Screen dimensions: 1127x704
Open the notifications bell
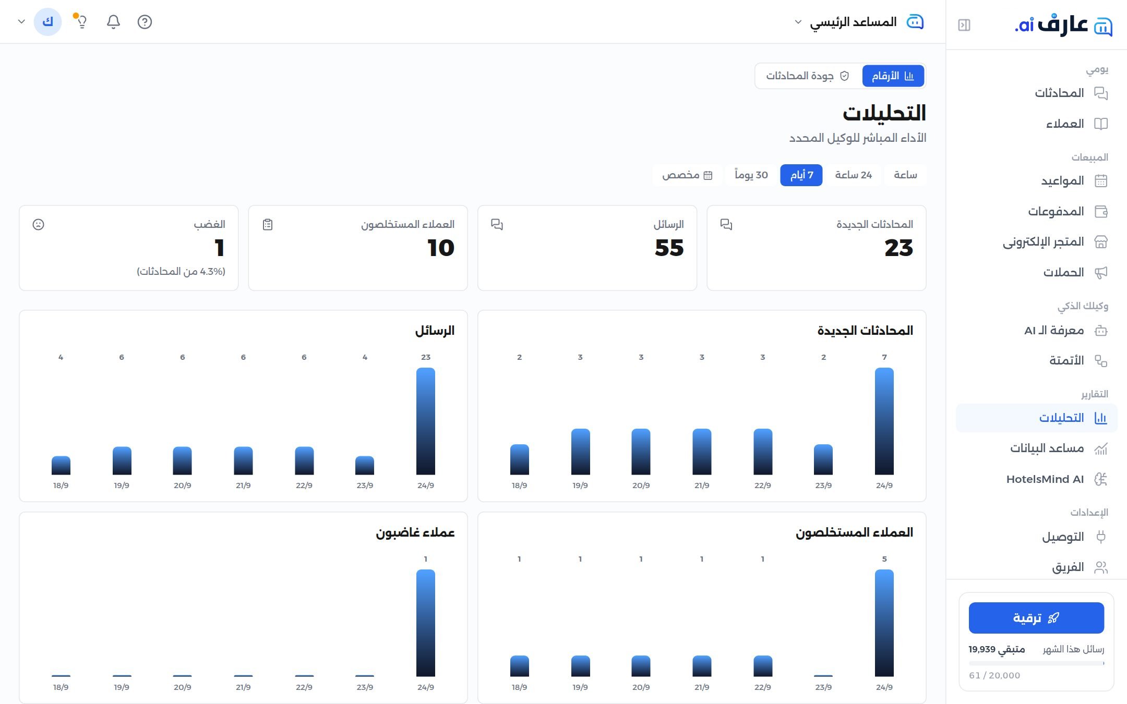(x=113, y=22)
